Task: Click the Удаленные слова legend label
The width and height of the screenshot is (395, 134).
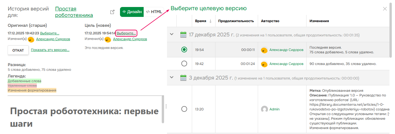Action: coord(22,86)
